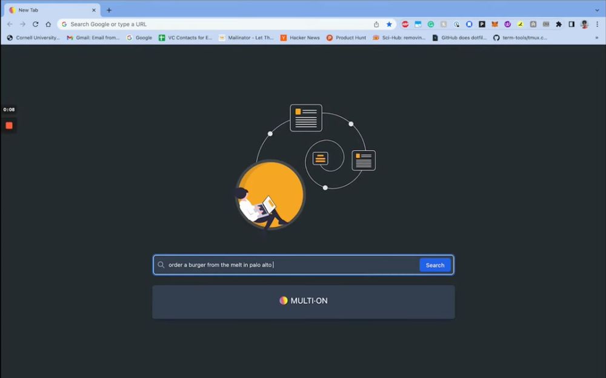Image resolution: width=606 pixels, height=378 pixels.
Task: Open the Hacker News bookmark
Action: point(301,38)
